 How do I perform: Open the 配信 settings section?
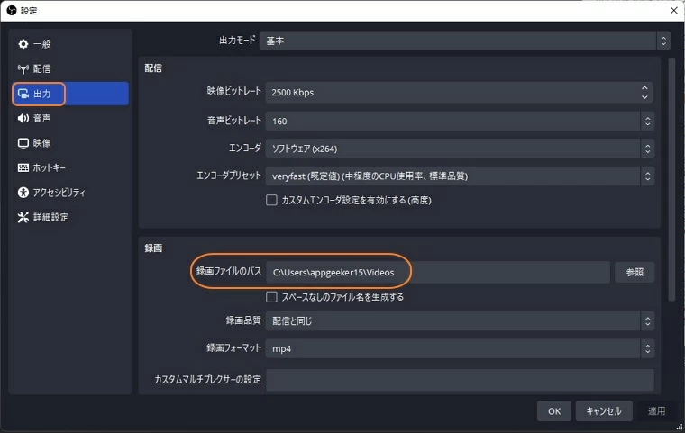tap(70, 68)
